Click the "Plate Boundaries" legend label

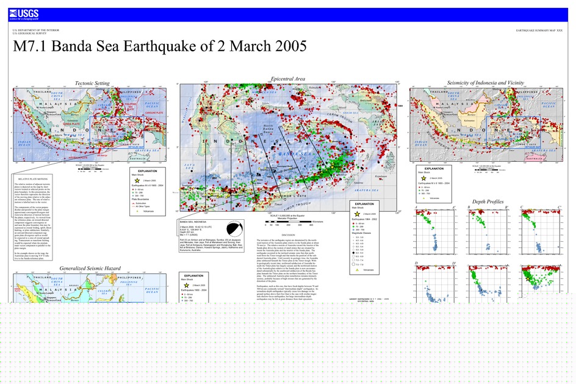point(140,199)
